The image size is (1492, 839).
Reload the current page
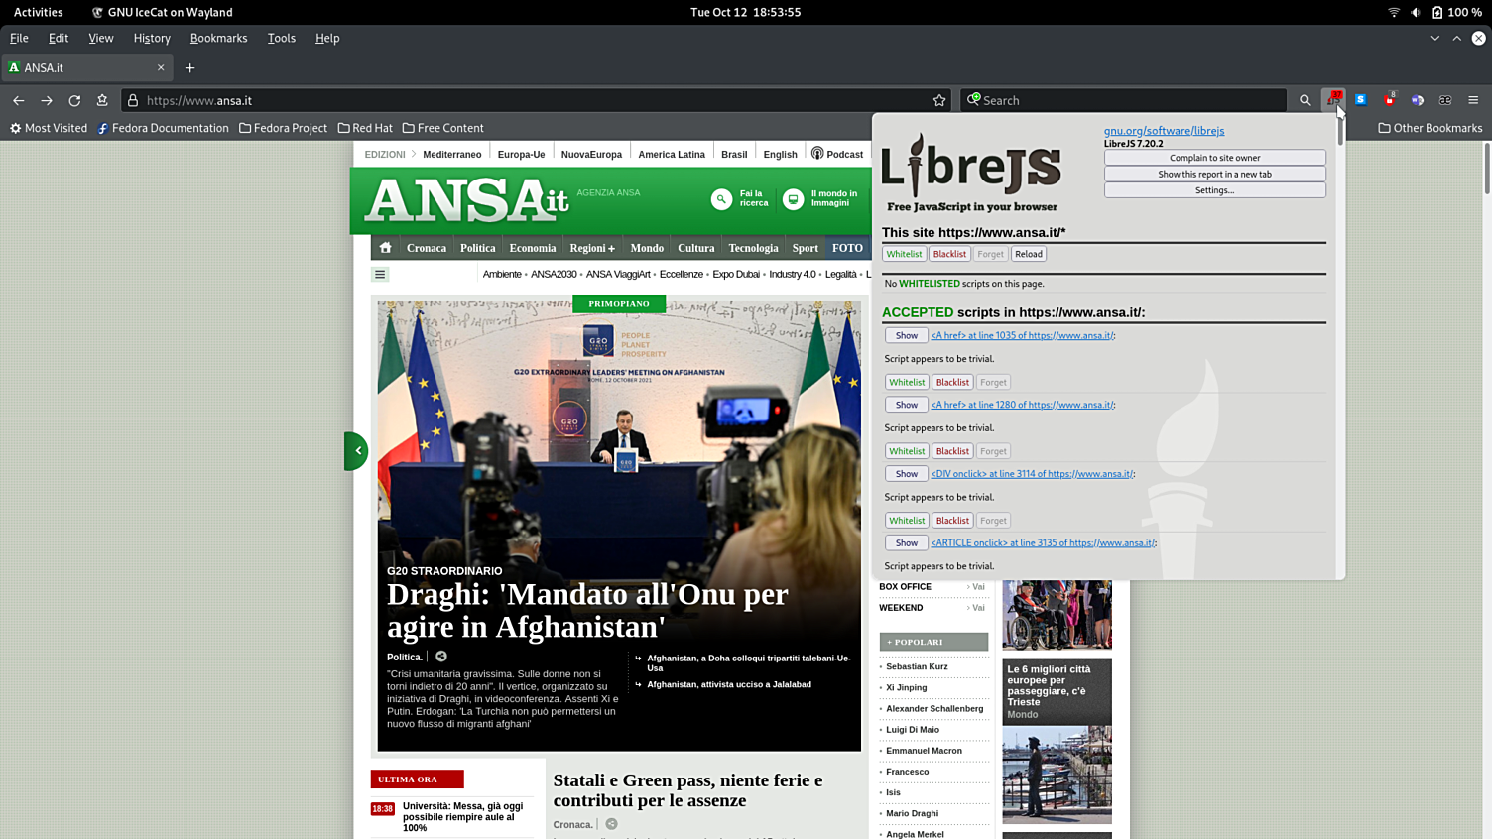(x=74, y=100)
